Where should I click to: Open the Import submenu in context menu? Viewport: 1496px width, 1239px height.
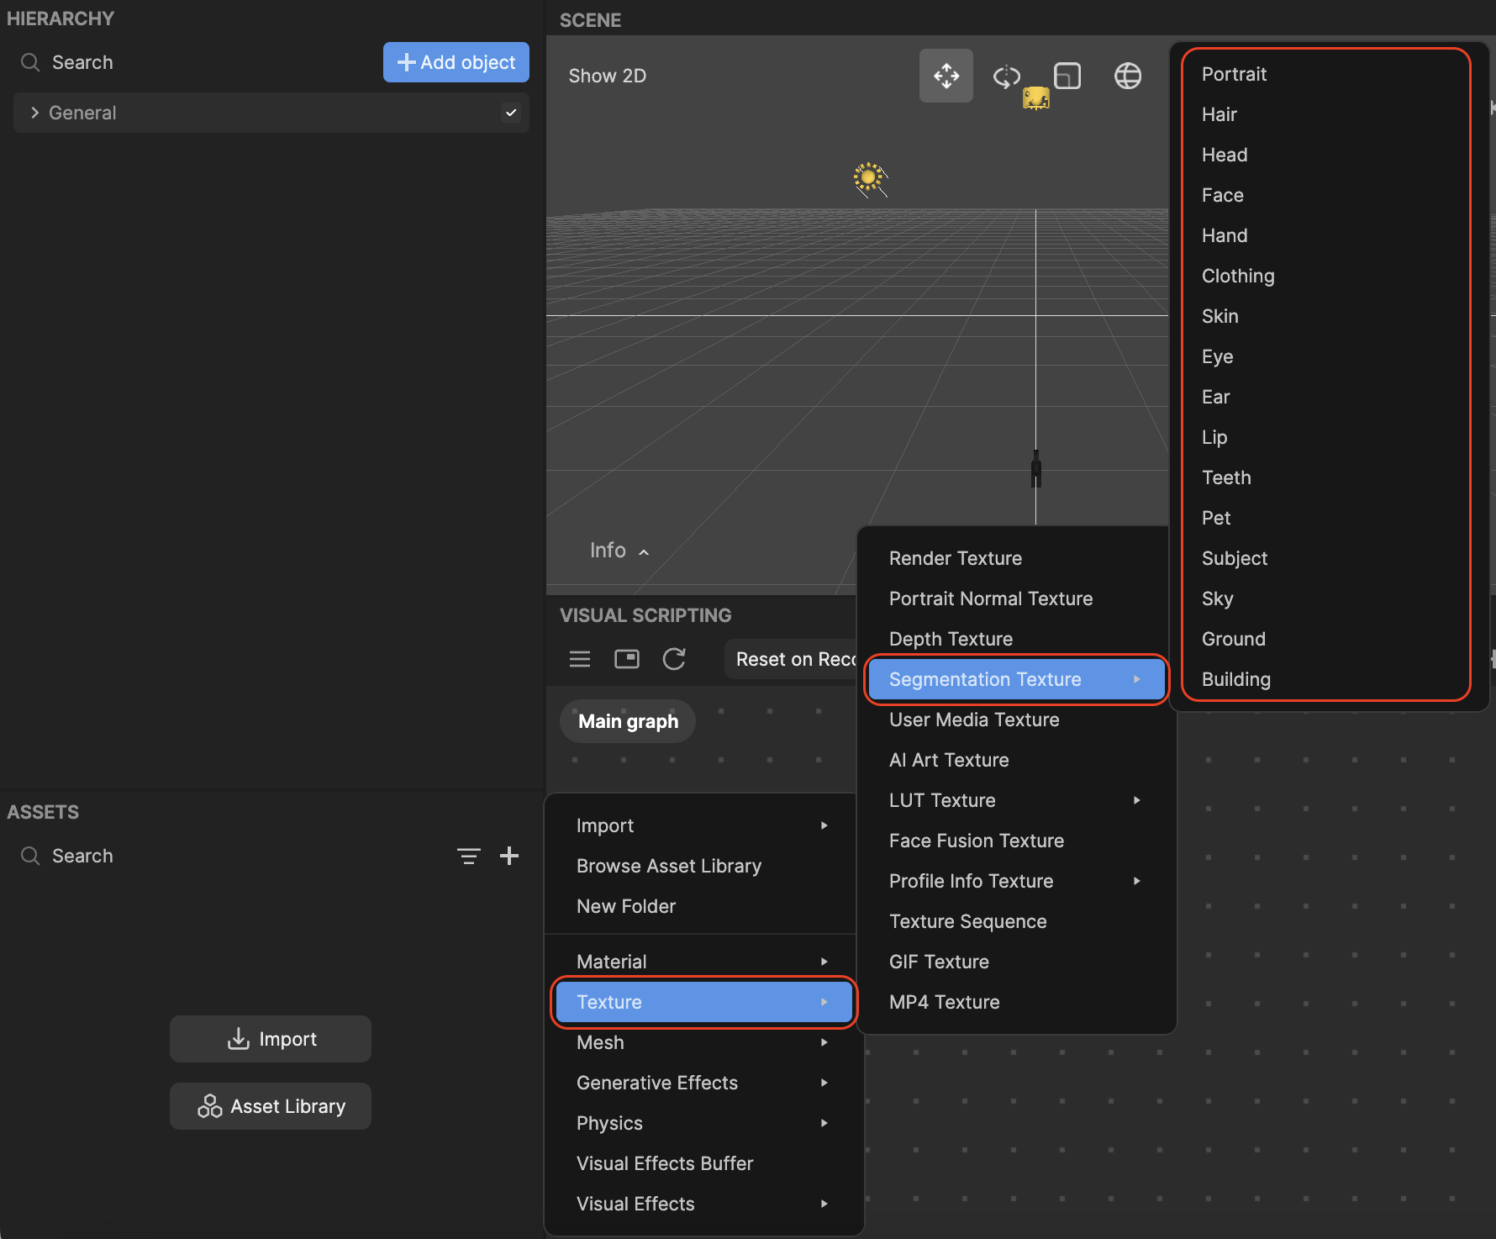click(x=703, y=825)
